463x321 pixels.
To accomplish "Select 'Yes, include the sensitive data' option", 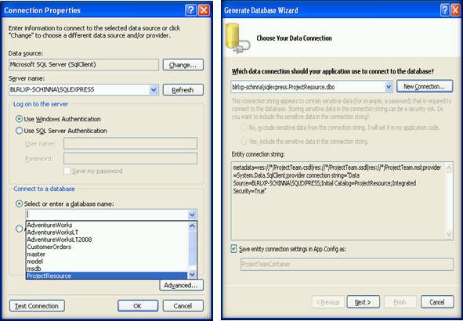I will point(244,141).
